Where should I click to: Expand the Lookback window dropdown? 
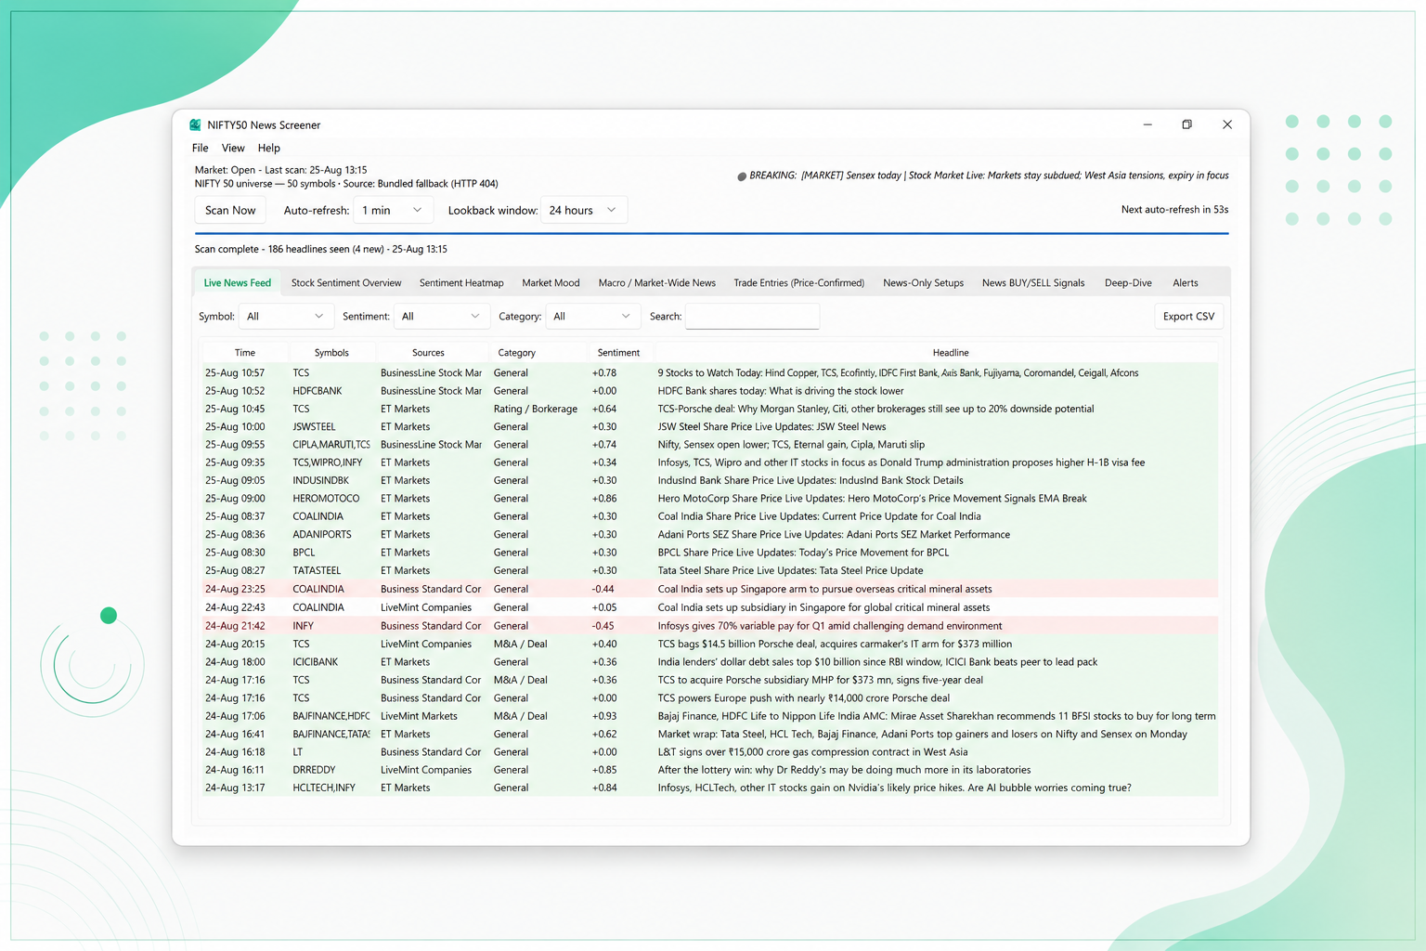click(x=584, y=210)
